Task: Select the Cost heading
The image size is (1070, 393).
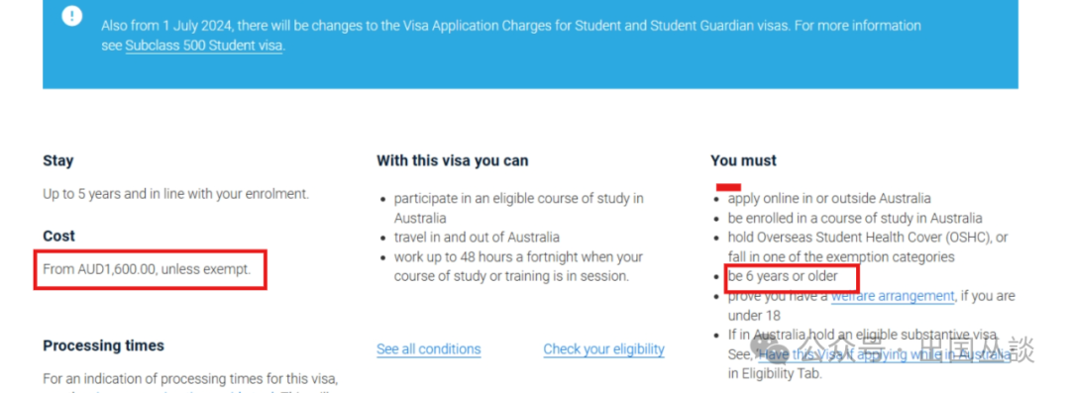Action: tap(58, 236)
